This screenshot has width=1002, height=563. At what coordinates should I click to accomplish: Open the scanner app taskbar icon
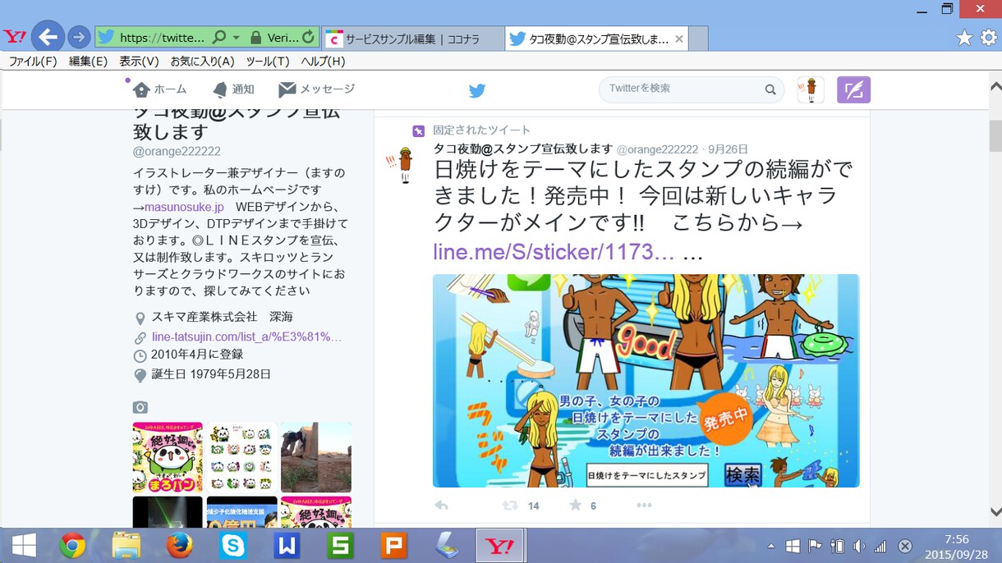447,546
